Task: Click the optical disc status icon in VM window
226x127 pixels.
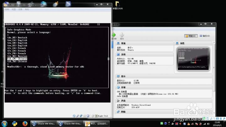Action: coord(74,116)
